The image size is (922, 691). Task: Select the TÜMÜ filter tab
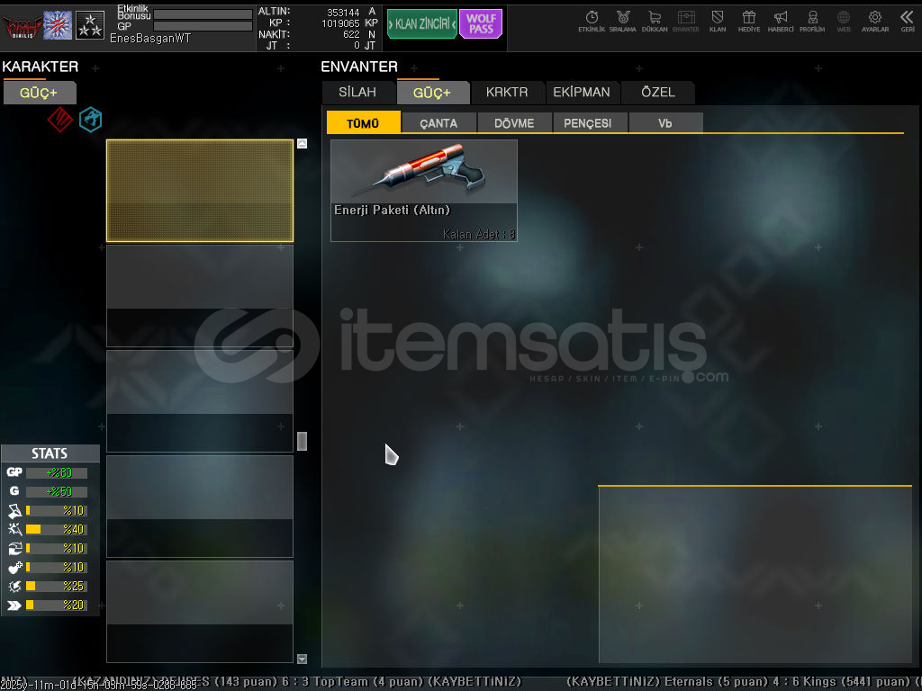pos(363,122)
